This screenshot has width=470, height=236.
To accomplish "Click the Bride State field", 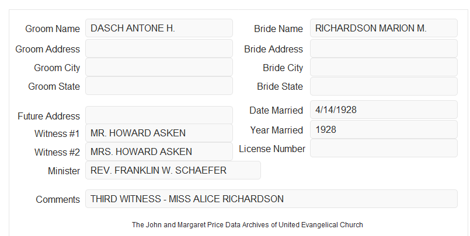I will [x=384, y=86].
